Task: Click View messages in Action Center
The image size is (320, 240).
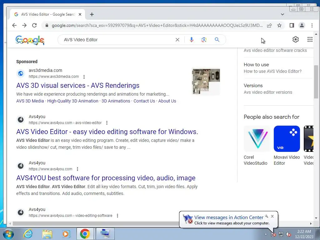Action: (x=228, y=217)
